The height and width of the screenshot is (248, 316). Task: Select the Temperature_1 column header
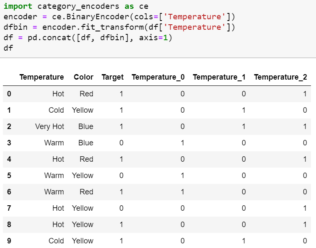(219, 77)
